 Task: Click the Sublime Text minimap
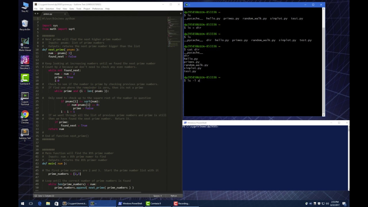[174, 32]
